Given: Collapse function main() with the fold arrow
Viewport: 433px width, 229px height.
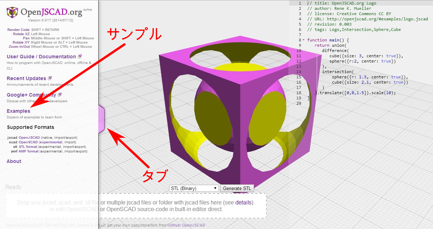Looking at the screenshot, I should [x=304, y=40].
